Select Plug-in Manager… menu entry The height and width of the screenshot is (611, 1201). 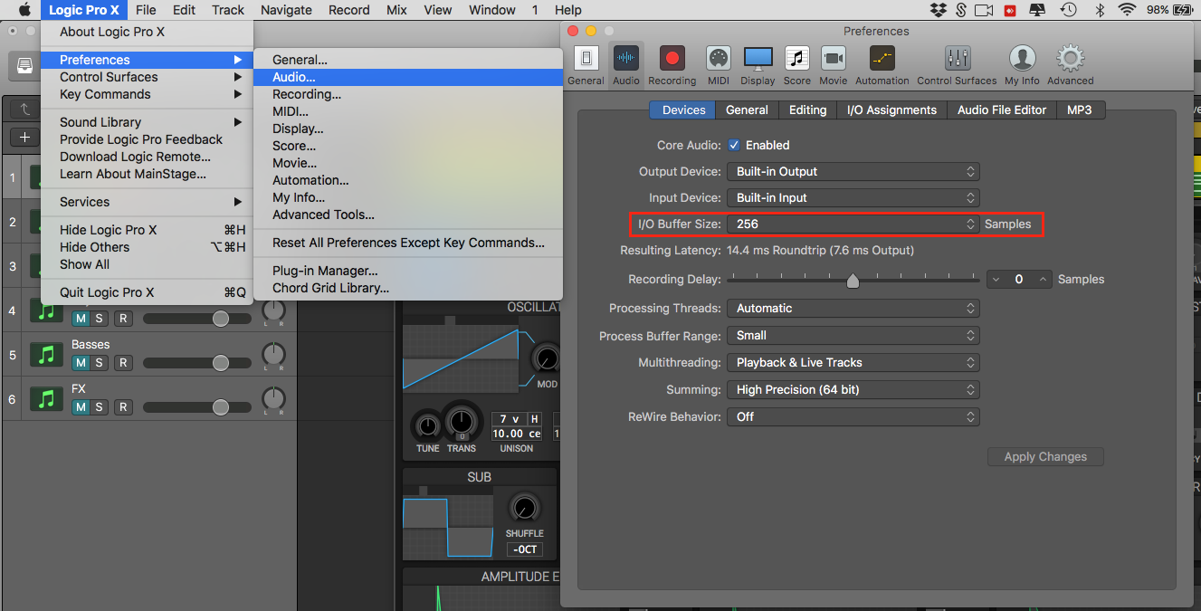[x=408, y=271]
